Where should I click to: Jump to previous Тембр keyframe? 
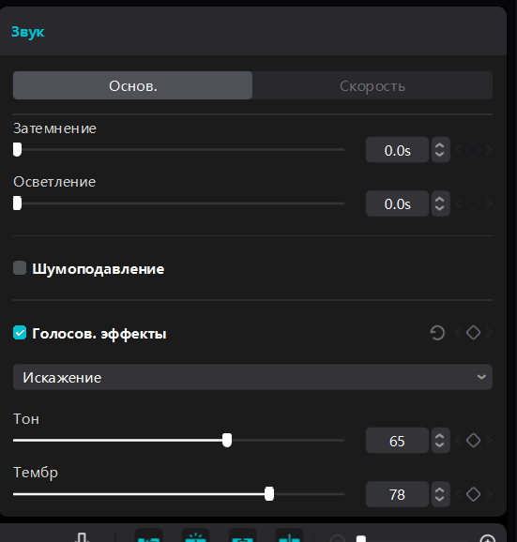pyautogui.click(x=458, y=494)
